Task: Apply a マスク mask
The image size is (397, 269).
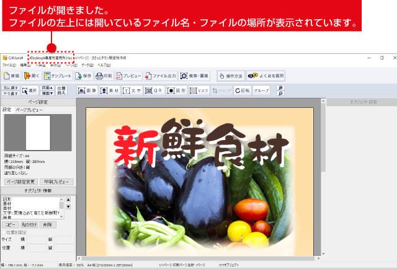Action: pos(199,90)
